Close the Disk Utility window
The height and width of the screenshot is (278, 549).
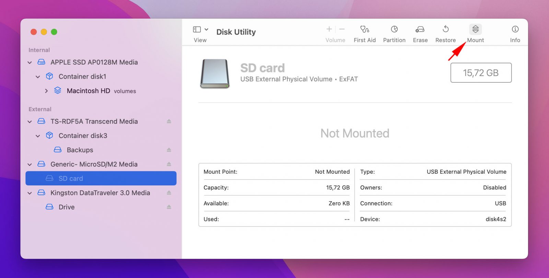tap(34, 32)
